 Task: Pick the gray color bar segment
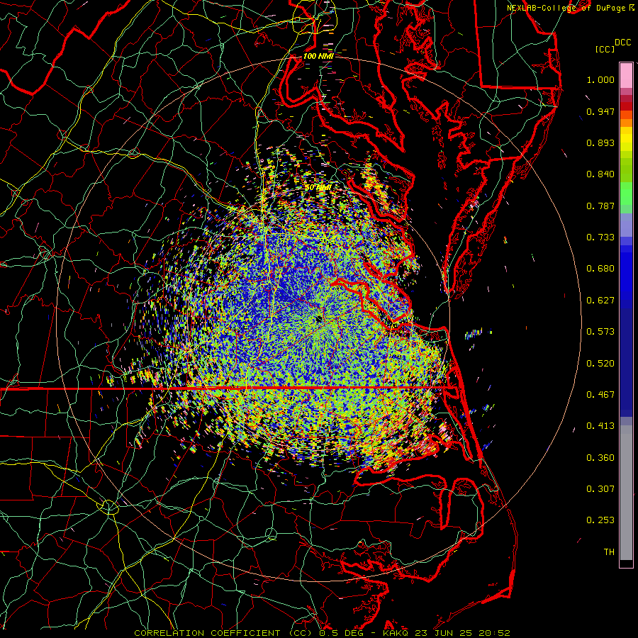[626, 493]
